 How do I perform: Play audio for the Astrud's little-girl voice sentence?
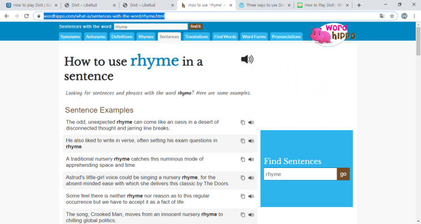[251, 178]
